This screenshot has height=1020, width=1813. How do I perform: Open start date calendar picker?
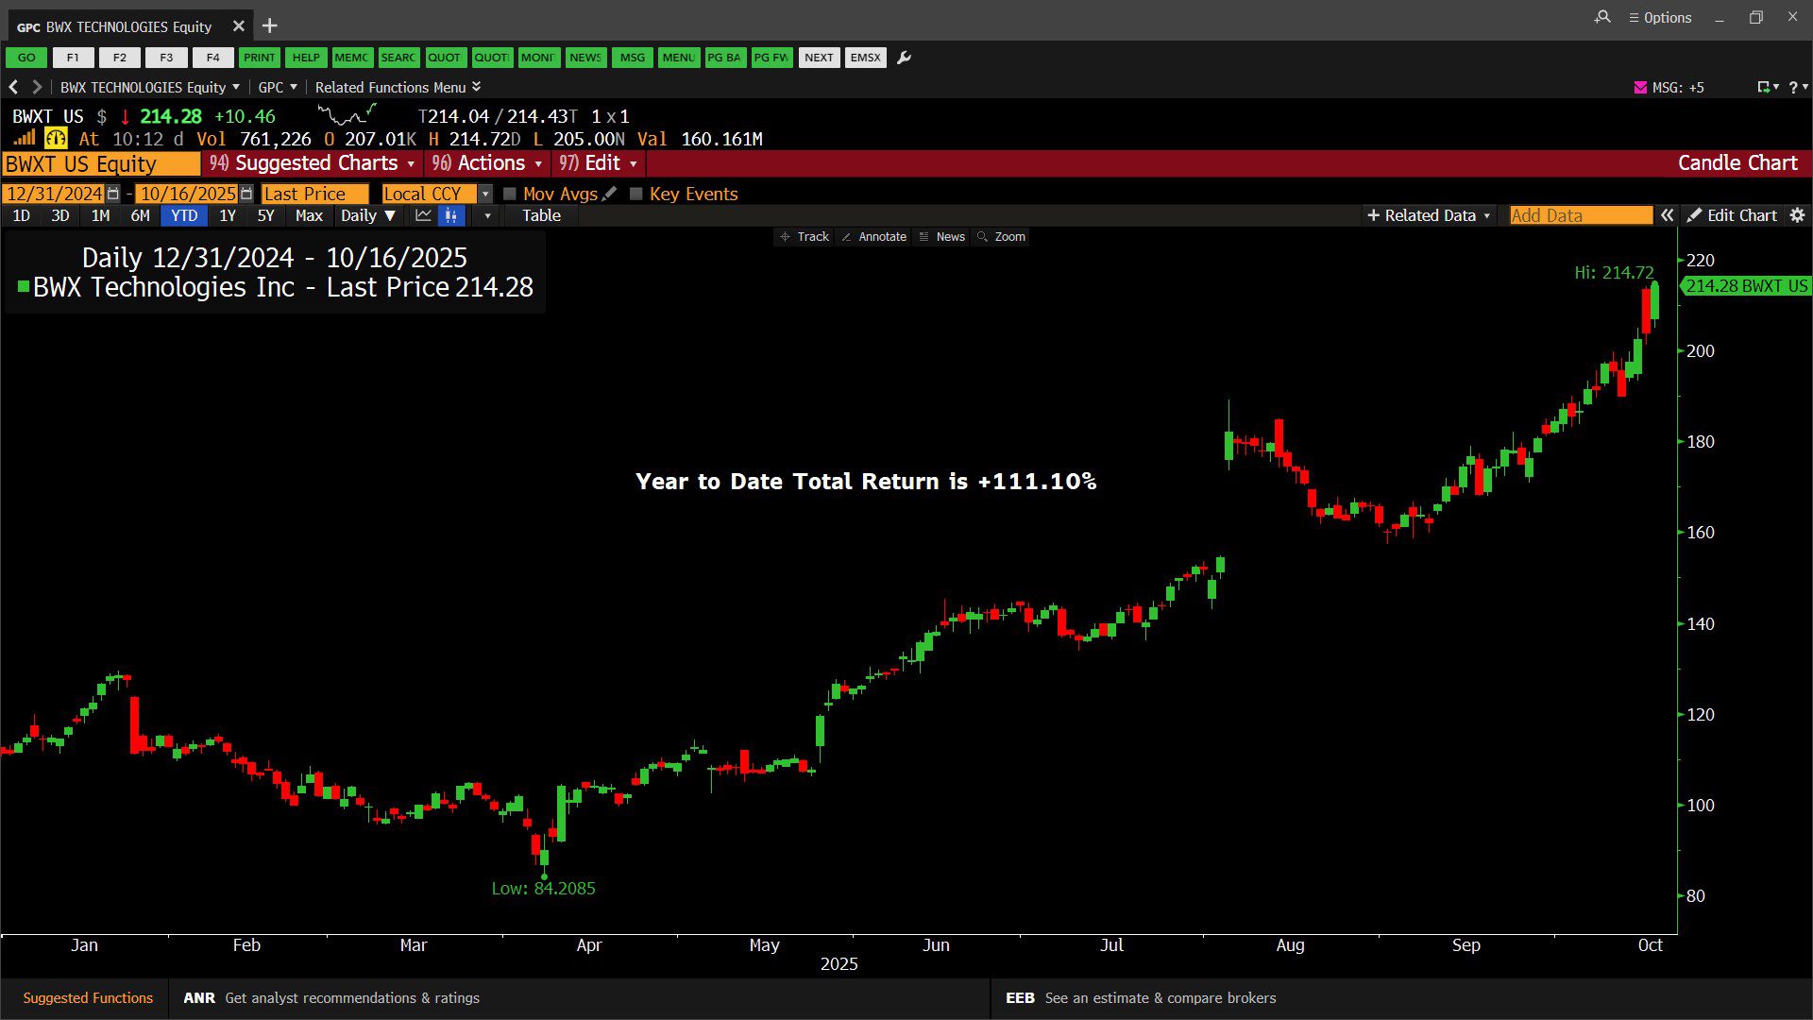click(x=113, y=194)
